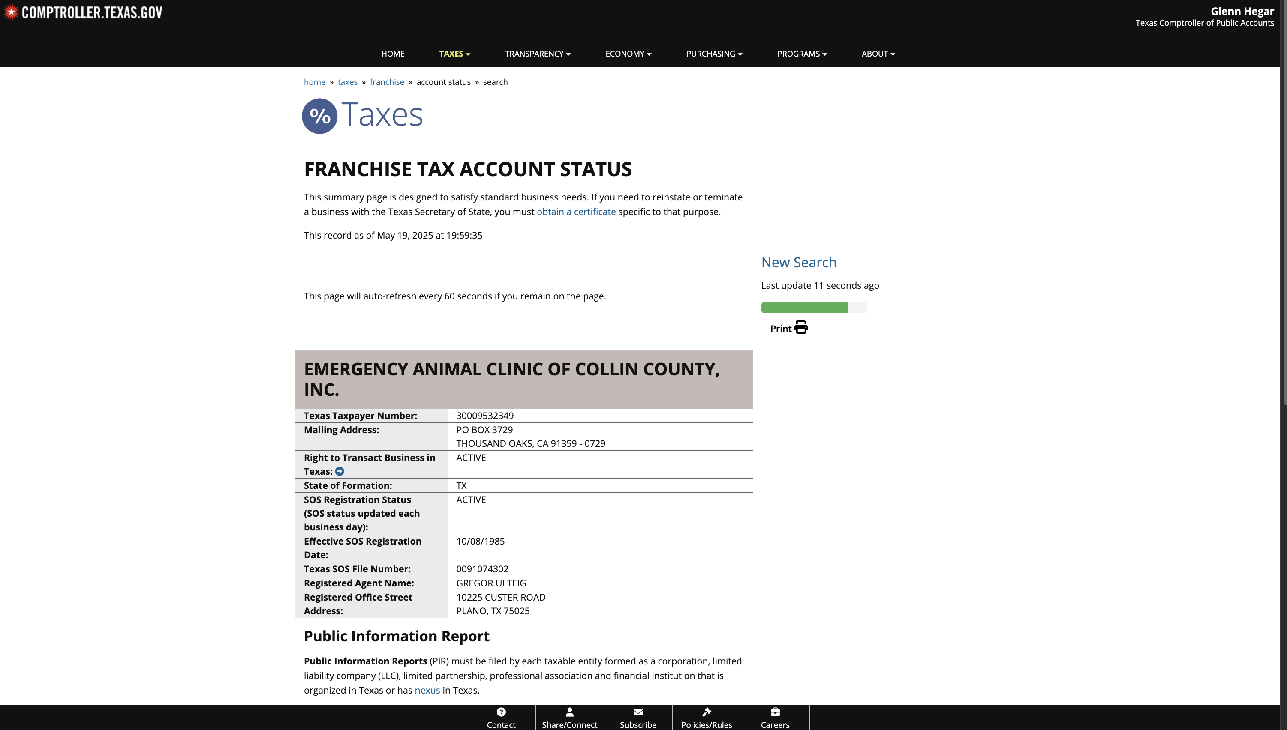Open Contact via question mark icon
Image resolution: width=1287 pixels, height=730 pixels.
tap(501, 712)
